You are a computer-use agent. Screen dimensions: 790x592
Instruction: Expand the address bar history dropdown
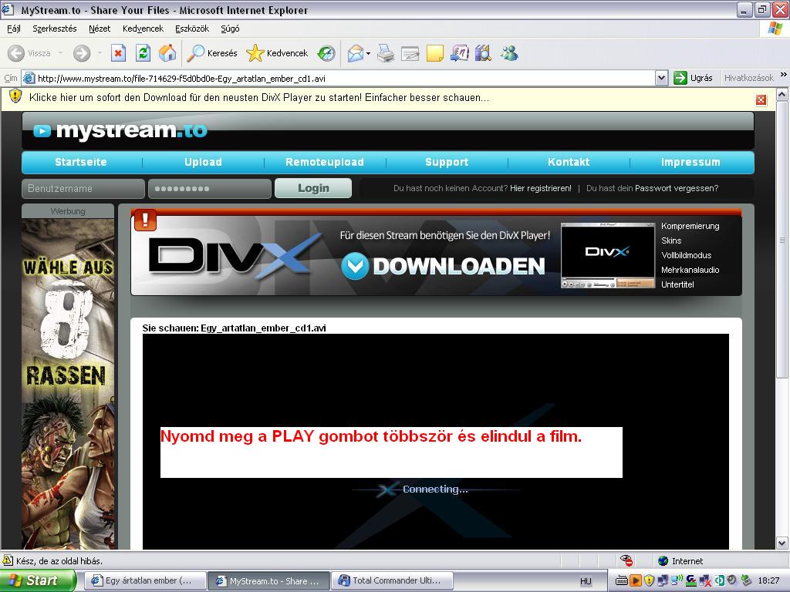[661, 78]
